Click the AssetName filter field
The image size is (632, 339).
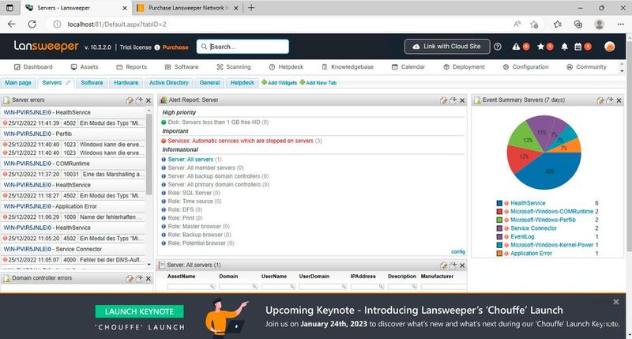pyautogui.click(x=191, y=287)
